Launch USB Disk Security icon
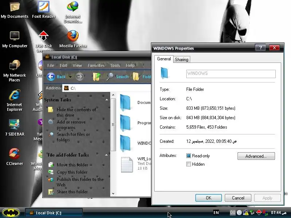 coord(44,41)
